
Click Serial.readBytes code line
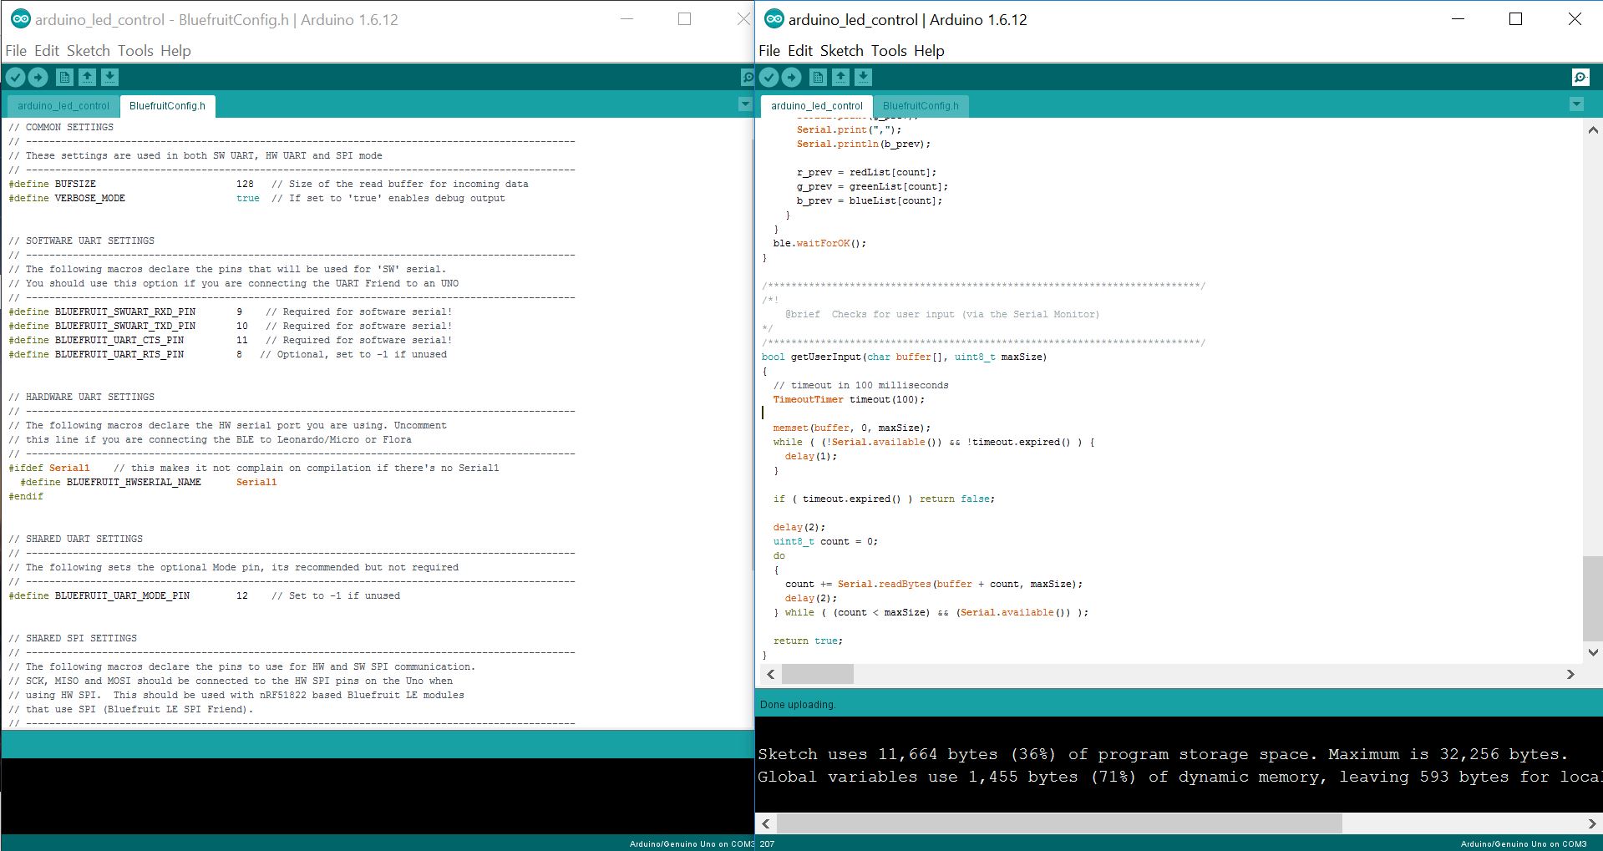[x=934, y=584]
